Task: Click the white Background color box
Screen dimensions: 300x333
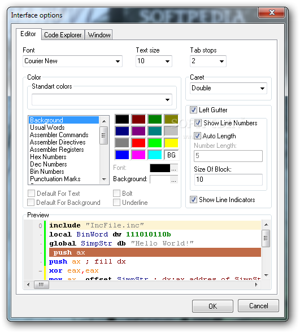Action: coord(160,179)
